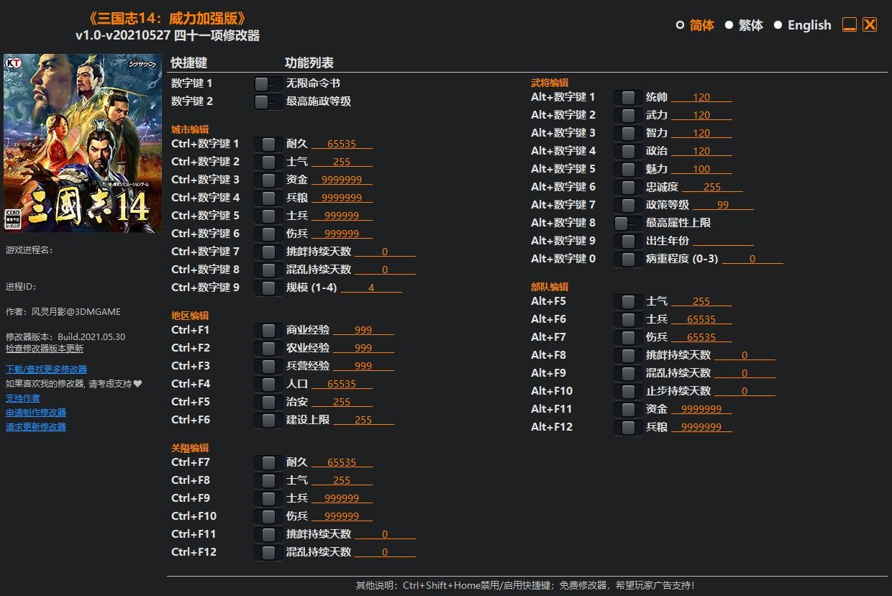Select 简体 language option
Image resolution: width=892 pixels, height=596 pixels.
pyautogui.click(x=695, y=25)
